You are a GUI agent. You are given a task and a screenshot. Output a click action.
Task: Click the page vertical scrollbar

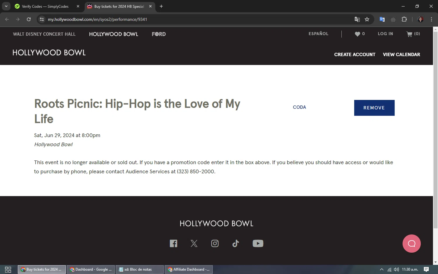click(x=435, y=130)
